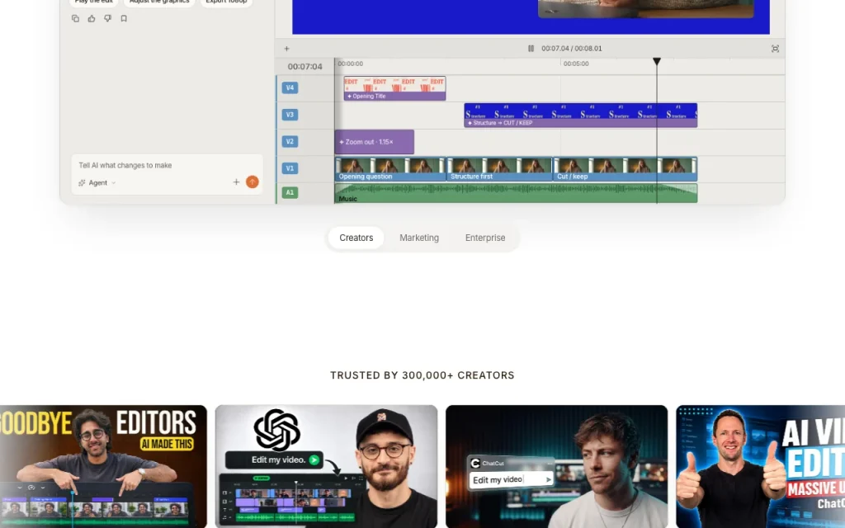Toggle fullscreen preview icon
The image size is (845, 528).
click(775, 49)
